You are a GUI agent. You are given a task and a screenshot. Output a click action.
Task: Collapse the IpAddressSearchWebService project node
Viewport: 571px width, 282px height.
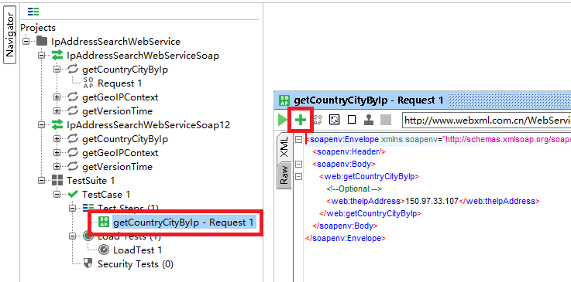26,42
